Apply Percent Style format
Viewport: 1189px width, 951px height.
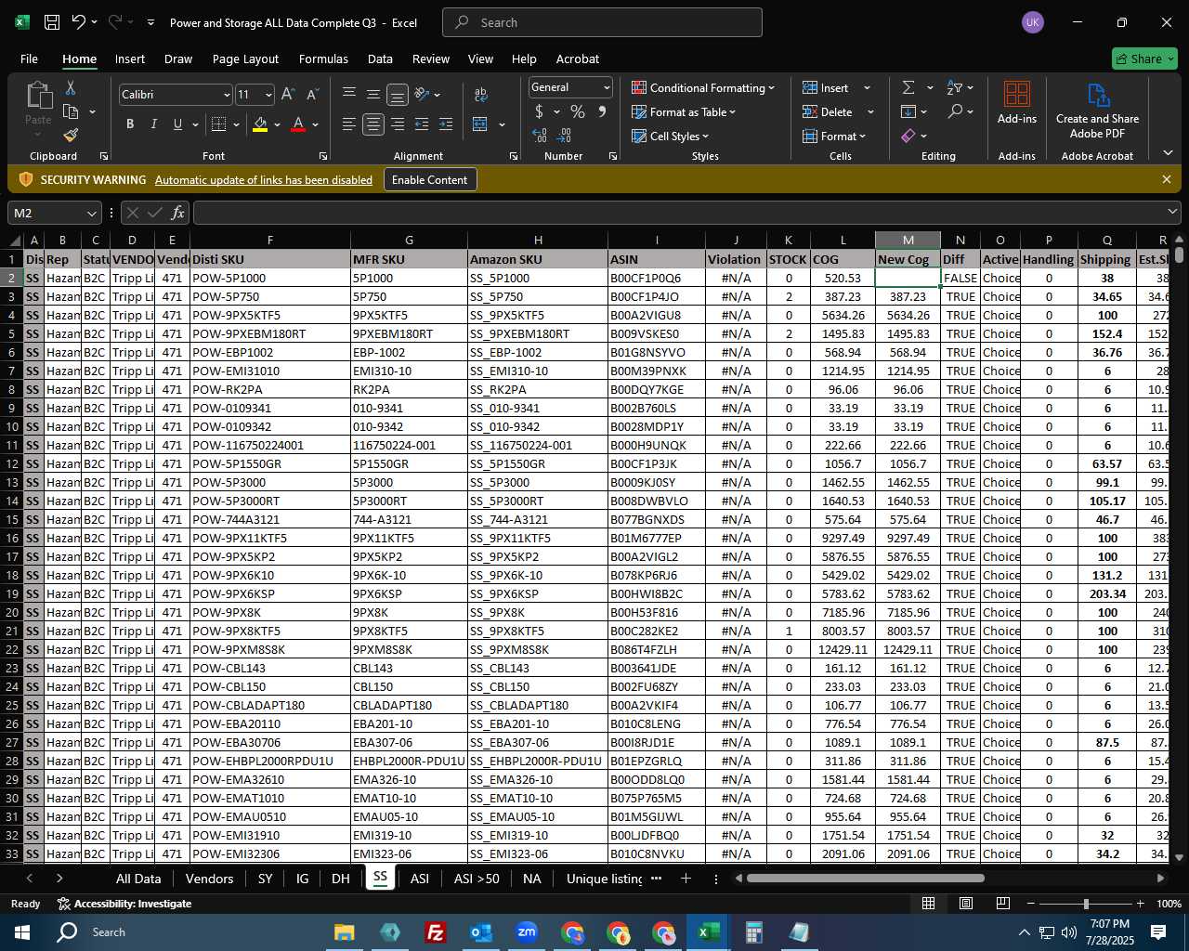[578, 111]
